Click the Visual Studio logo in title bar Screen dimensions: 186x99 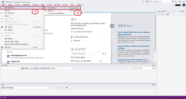(x=3, y=2)
